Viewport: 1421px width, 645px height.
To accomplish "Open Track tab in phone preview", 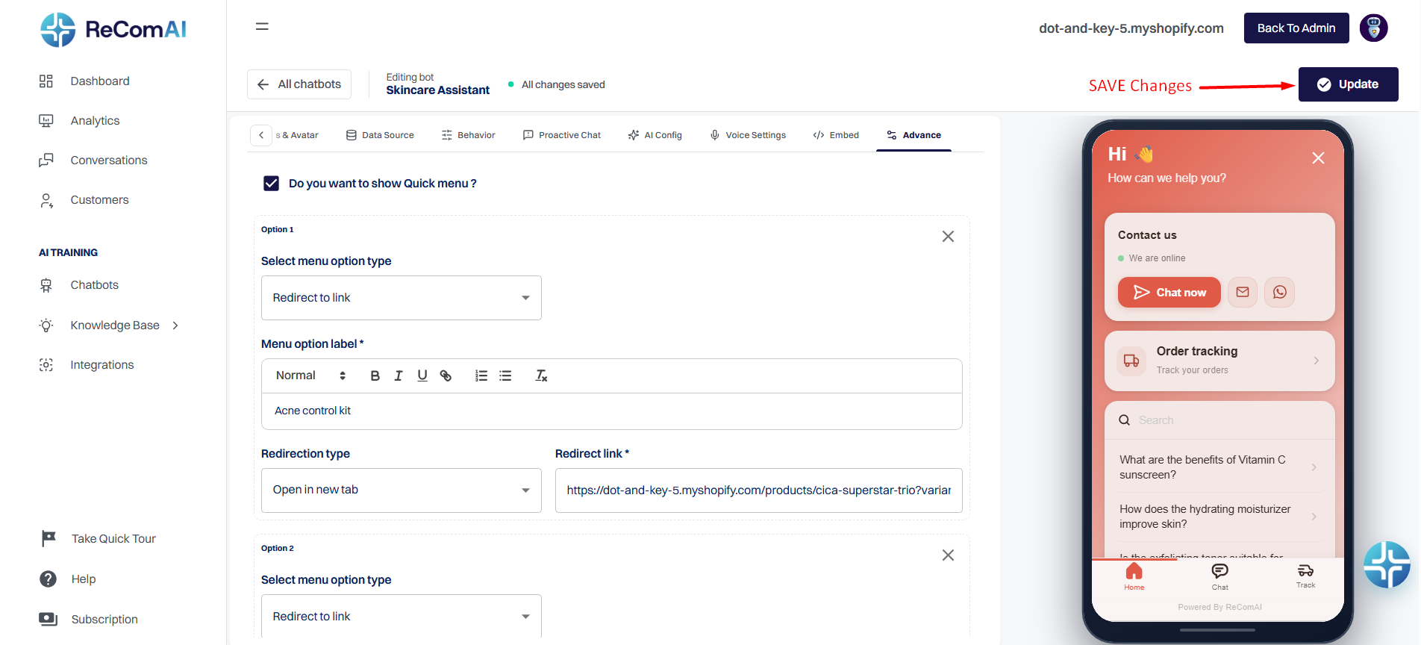I will point(1305,576).
